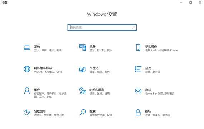Click the text 连接 Android 设备和 iPhone

[x=161, y=50]
